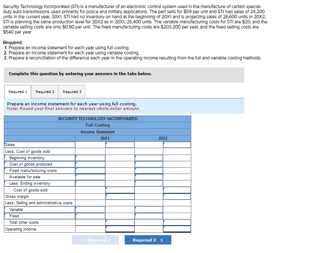Screen dimensions: 310x253
Task: Open the Required 3 tab
Action: pos(72,92)
